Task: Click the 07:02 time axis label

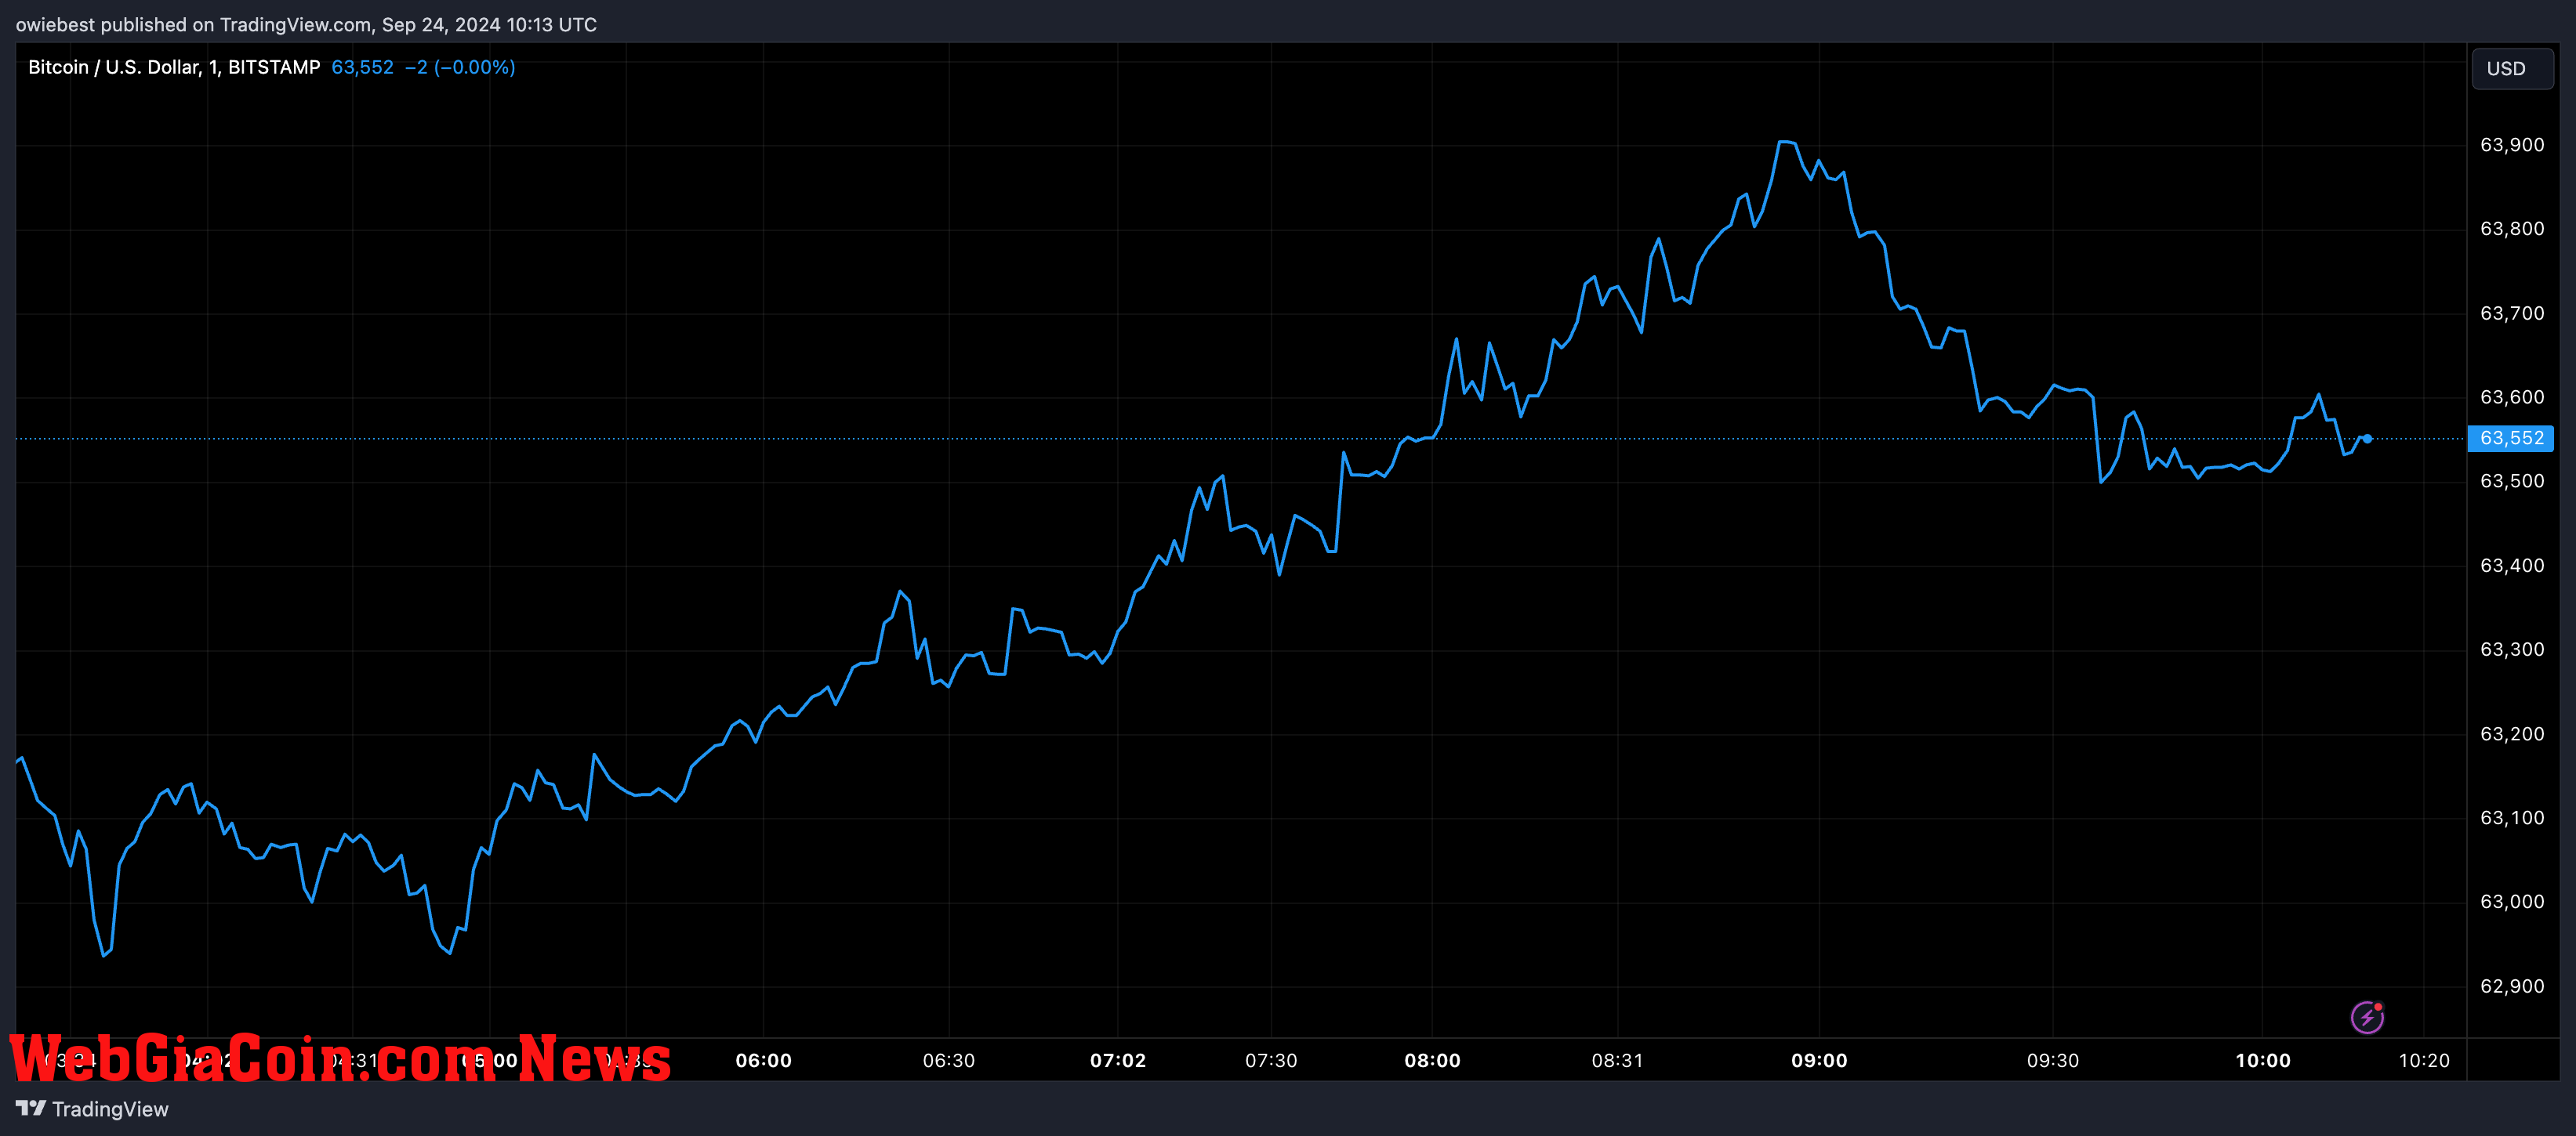Action: point(1118,1060)
